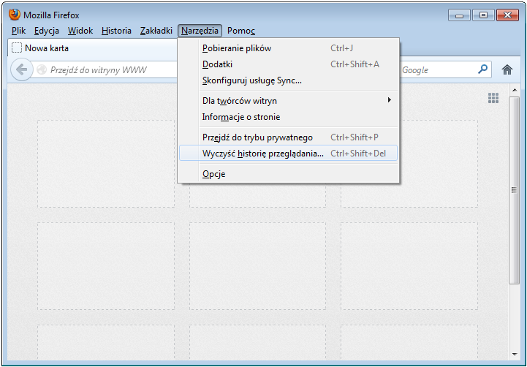Minimize the Firefox window

pos(460,15)
